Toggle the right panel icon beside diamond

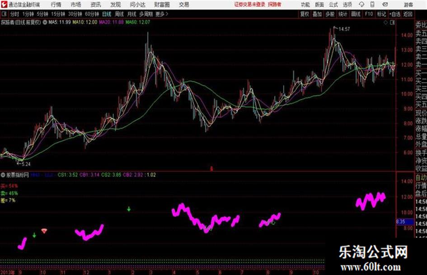point(392,23)
